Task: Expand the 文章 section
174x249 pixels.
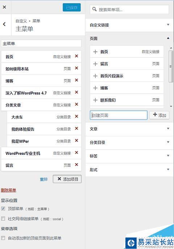Action: 129,129
